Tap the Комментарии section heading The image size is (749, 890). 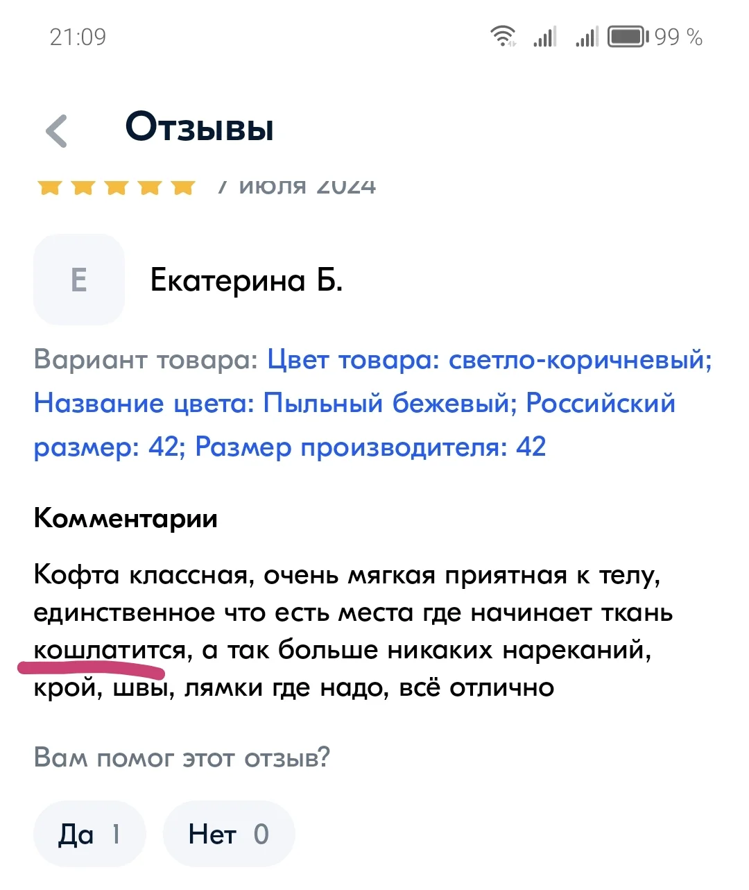pos(126,518)
